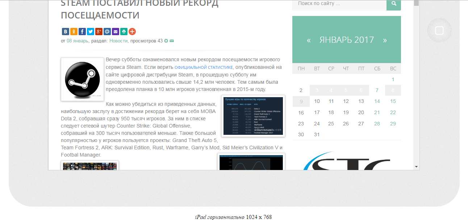Click day 16 in the calendar
This screenshot has height=220, width=468.
301,112
